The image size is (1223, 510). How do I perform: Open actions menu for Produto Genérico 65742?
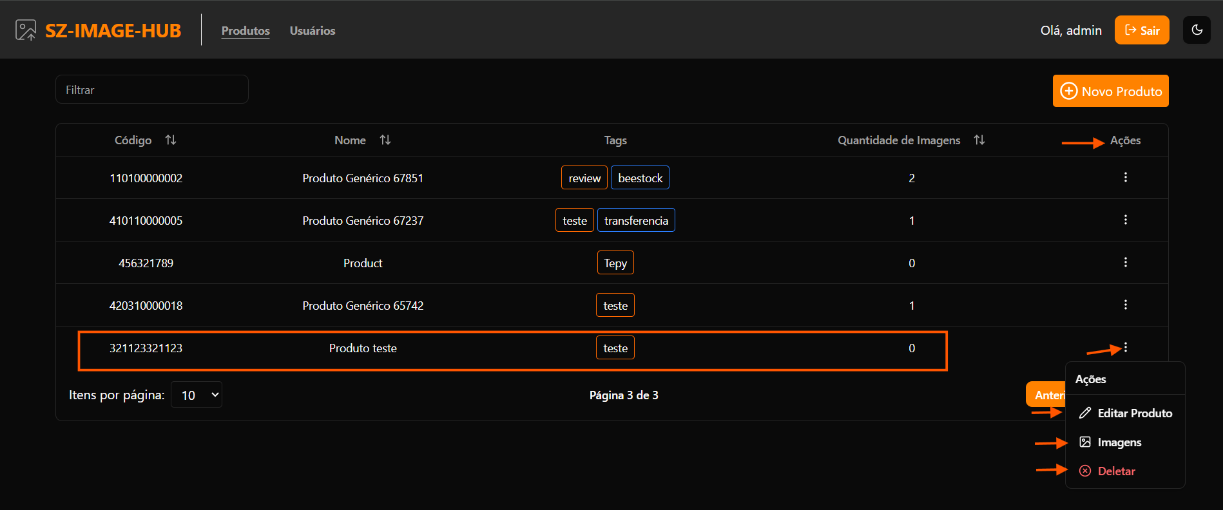[1125, 305]
